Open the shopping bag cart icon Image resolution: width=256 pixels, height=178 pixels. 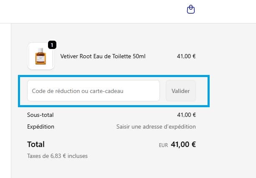(x=191, y=9)
